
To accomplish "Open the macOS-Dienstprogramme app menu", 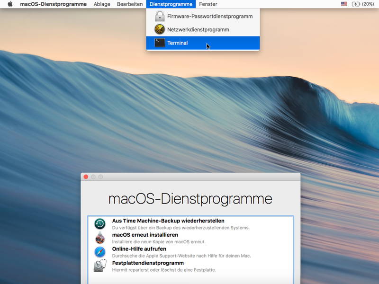I will 53,4.
